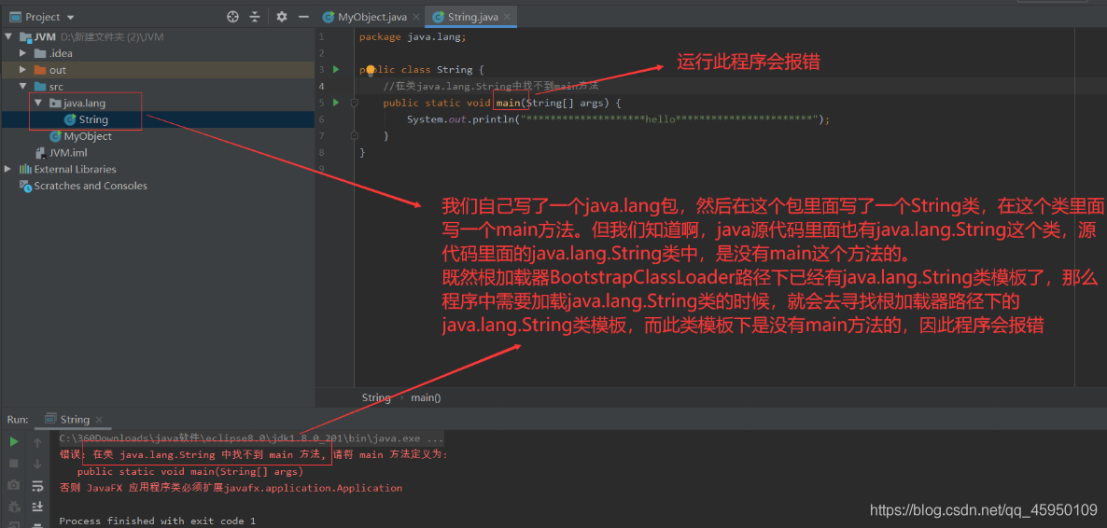Click the main() breadcrumb

[426, 397]
